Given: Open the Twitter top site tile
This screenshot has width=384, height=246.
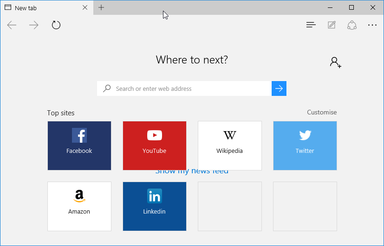Looking at the screenshot, I should (x=305, y=145).
